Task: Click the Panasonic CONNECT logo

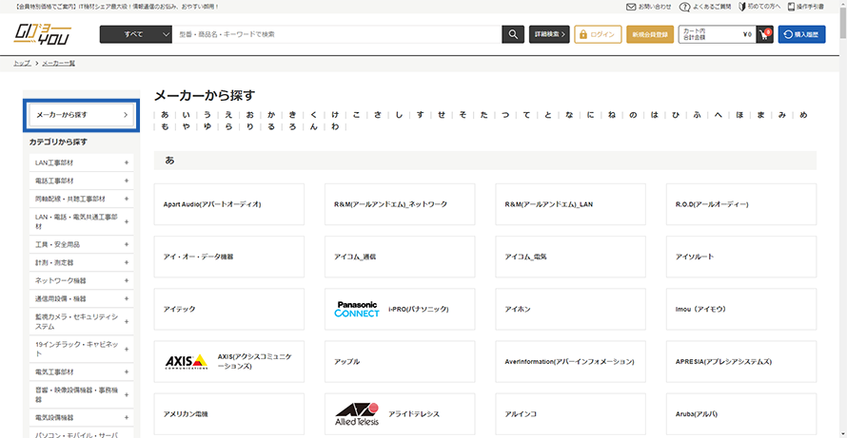Action: pos(357,309)
